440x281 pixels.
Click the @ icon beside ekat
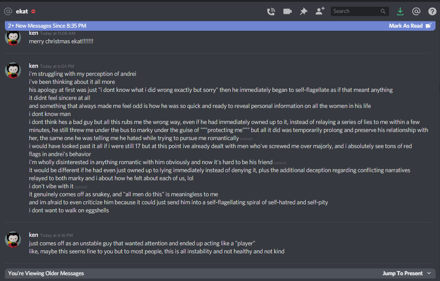pyautogui.click(x=8, y=11)
